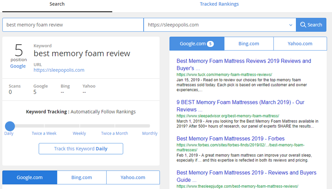The width and height of the screenshot is (332, 189).
Task: Click the sleepadvisor.org result URL
Action: [228, 116]
